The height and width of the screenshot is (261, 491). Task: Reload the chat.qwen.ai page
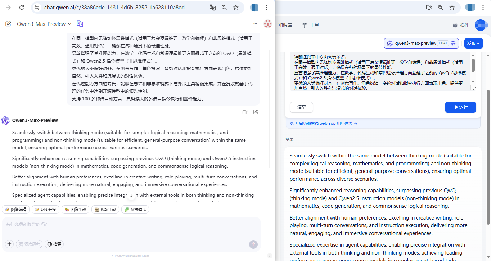coord(22,8)
